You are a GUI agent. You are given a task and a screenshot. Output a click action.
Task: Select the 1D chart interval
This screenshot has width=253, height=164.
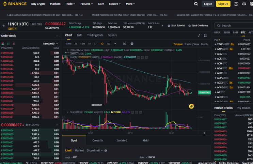(x=102, y=44)
